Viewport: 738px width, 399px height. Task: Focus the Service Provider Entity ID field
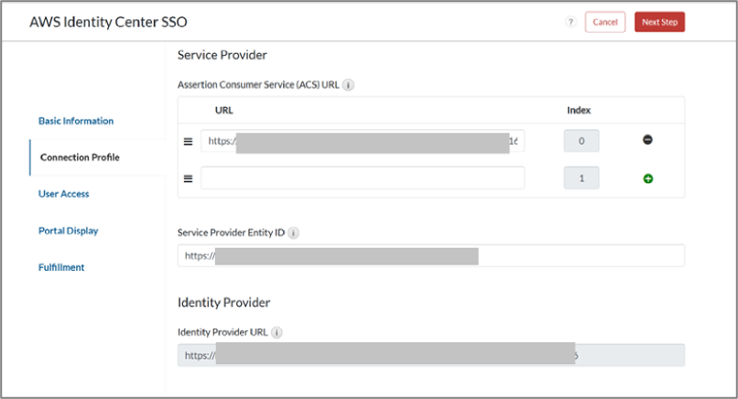[x=431, y=255]
